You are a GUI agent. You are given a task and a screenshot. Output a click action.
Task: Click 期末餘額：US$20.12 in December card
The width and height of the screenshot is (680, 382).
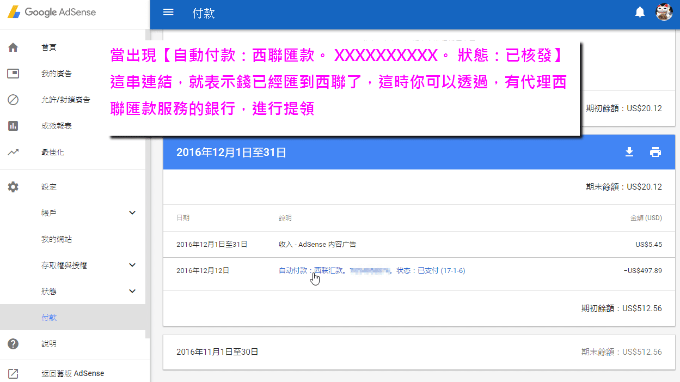pyautogui.click(x=624, y=187)
